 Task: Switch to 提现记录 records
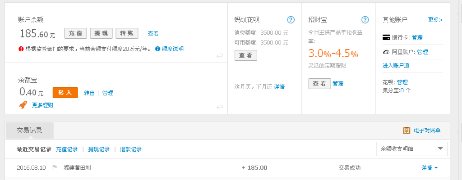pos(99,149)
